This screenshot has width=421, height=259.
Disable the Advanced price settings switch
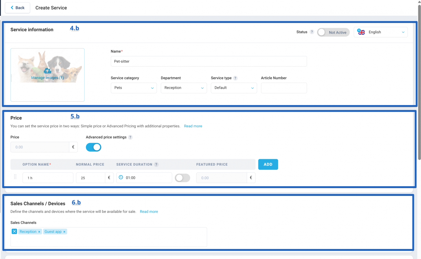(94, 147)
